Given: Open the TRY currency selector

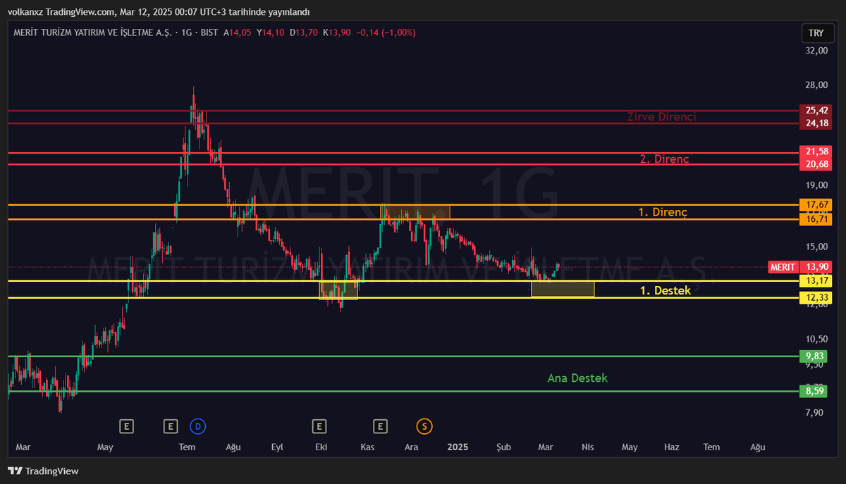Looking at the screenshot, I should tap(816, 33).
